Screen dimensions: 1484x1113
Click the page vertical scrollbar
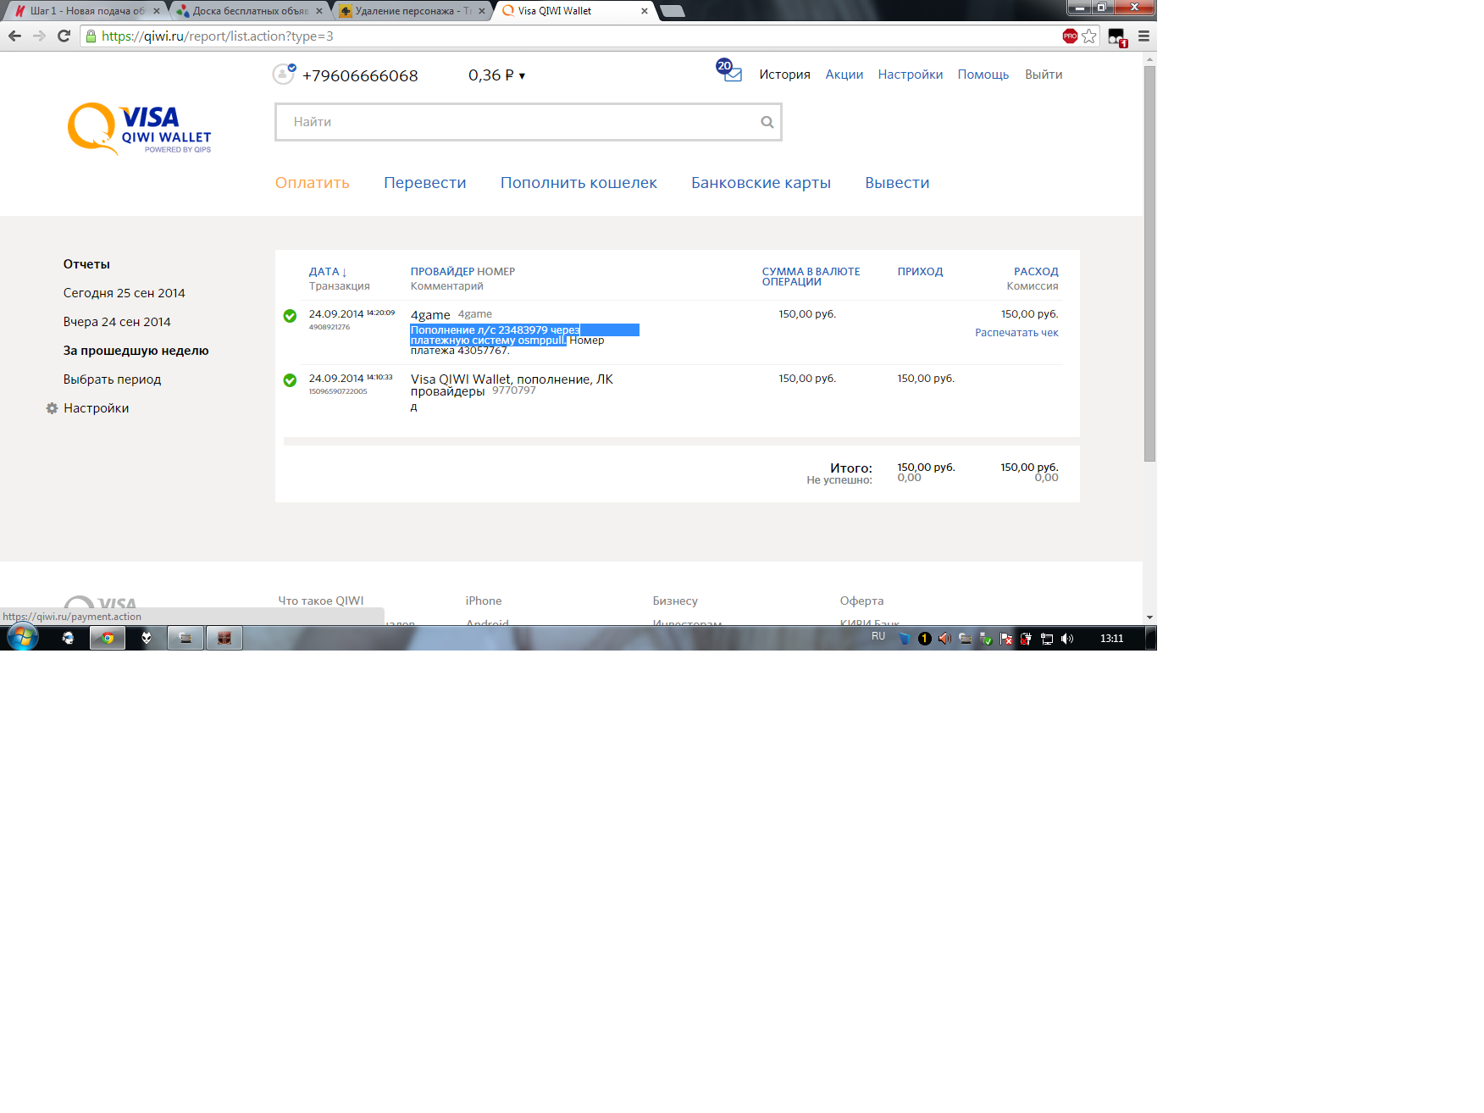(1149, 263)
